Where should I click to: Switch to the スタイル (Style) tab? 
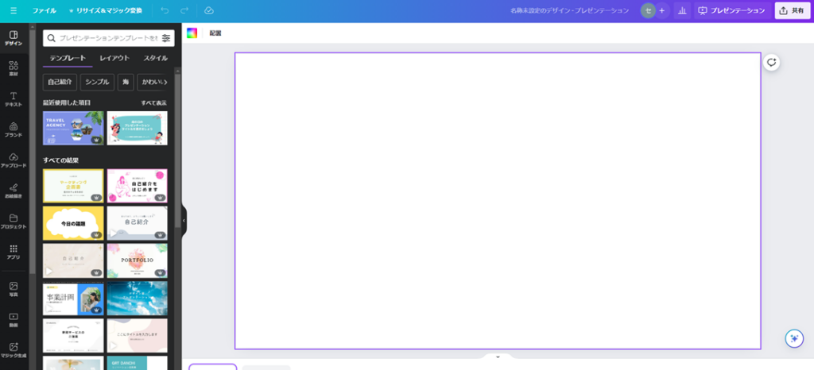pos(155,58)
